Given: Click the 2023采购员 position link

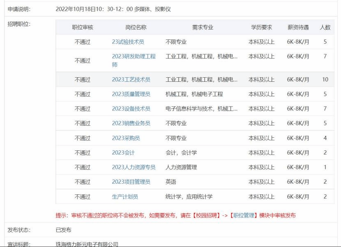Looking at the screenshot, I should (x=126, y=138).
